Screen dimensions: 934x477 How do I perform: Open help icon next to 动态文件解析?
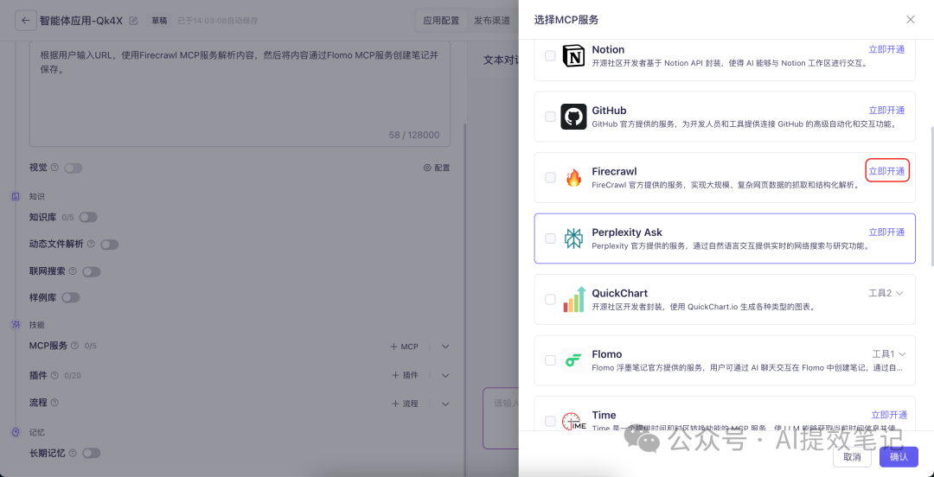point(91,245)
